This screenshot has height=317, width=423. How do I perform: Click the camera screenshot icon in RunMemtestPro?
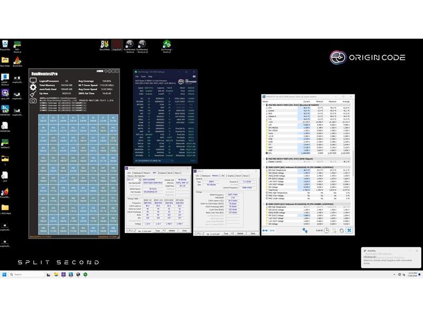[33, 99]
